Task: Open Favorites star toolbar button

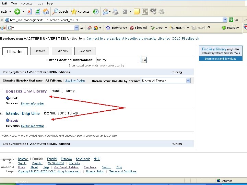Action: coord(80,12)
